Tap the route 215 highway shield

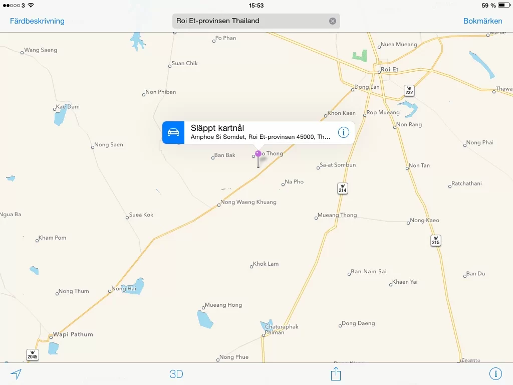tap(436, 241)
